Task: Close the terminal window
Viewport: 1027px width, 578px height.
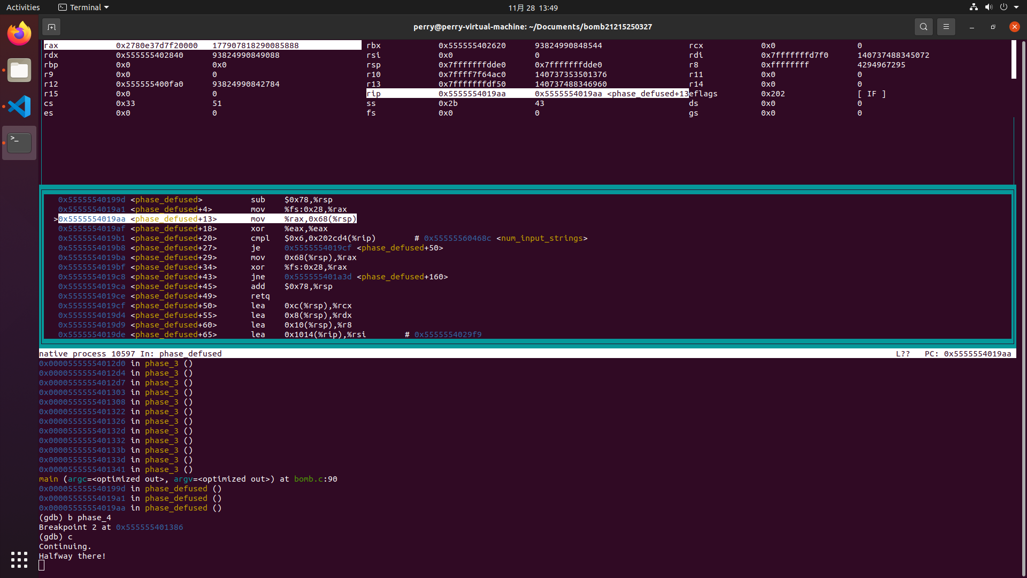Action: 1014,27
